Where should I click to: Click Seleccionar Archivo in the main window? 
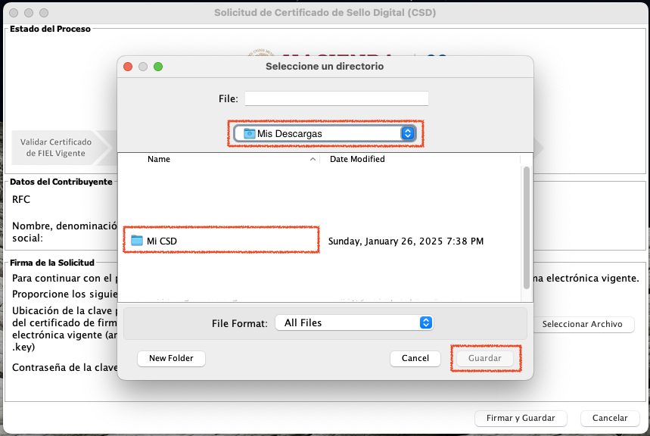coord(582,324)
